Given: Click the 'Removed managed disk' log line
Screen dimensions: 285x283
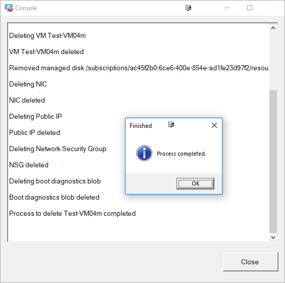Looking at the screenshot, I should point(139,68).
